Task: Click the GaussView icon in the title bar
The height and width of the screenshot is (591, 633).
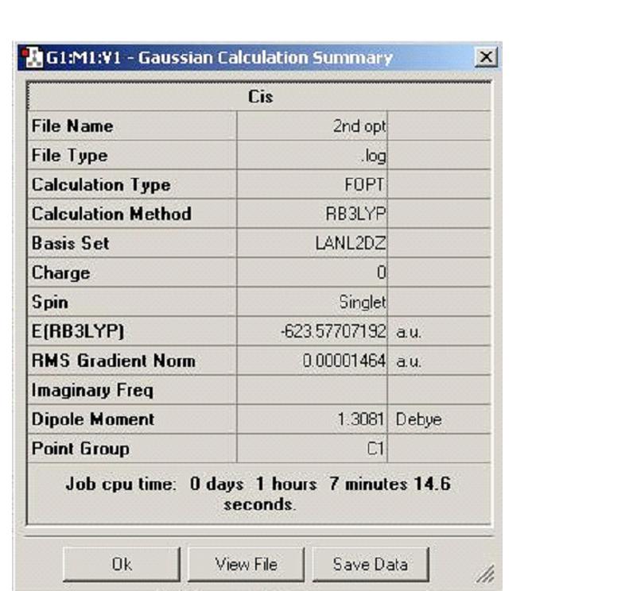Action: 33,58
